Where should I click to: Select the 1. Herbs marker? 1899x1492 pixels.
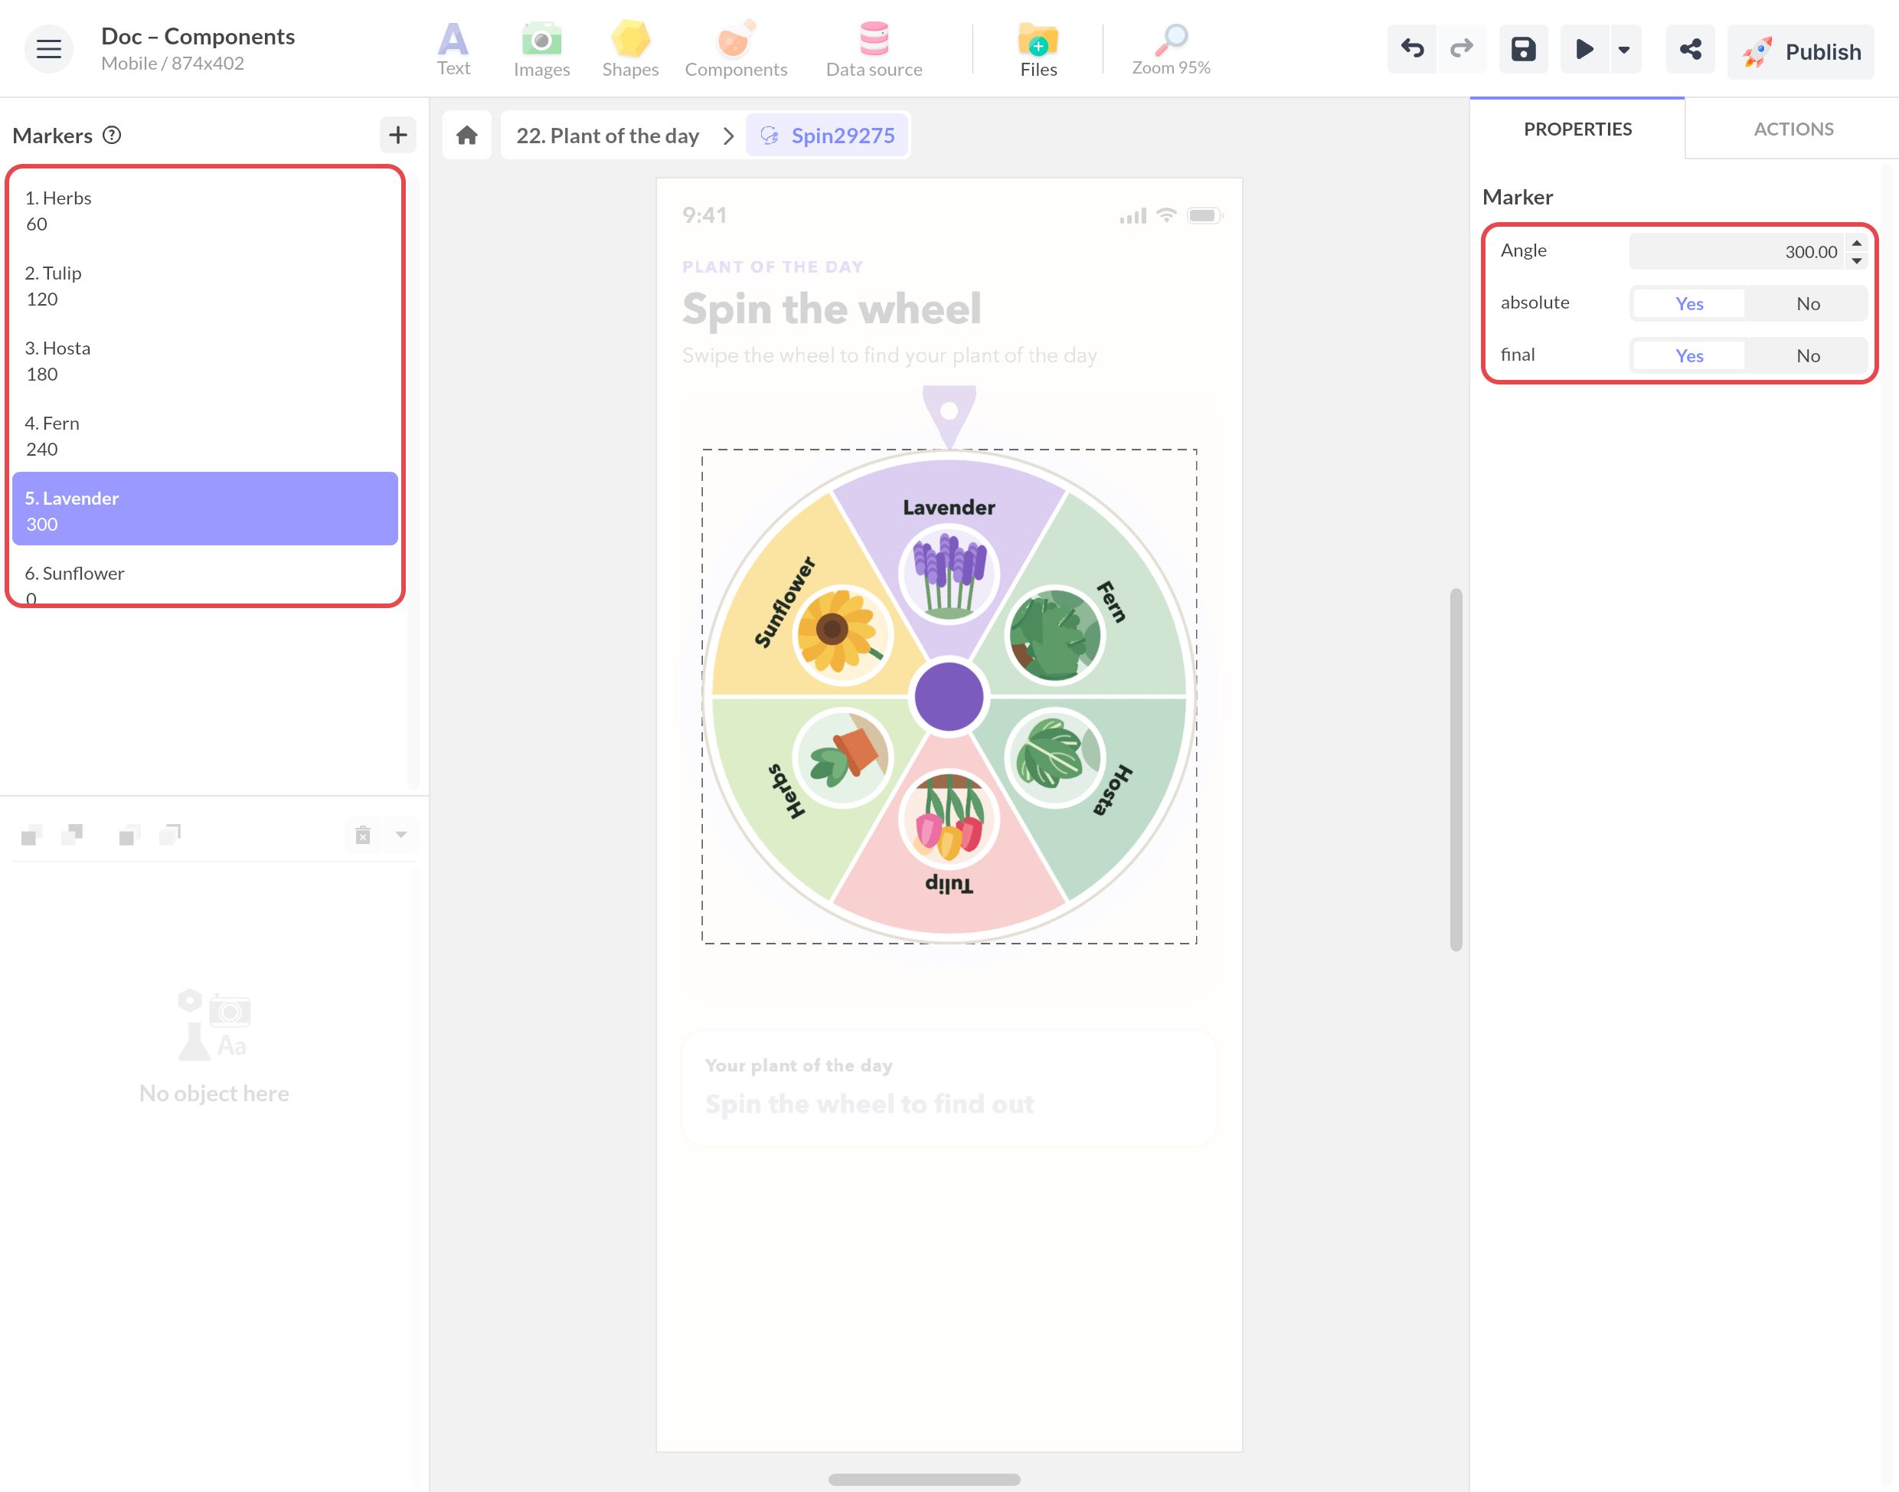click(x=205, y=210)
